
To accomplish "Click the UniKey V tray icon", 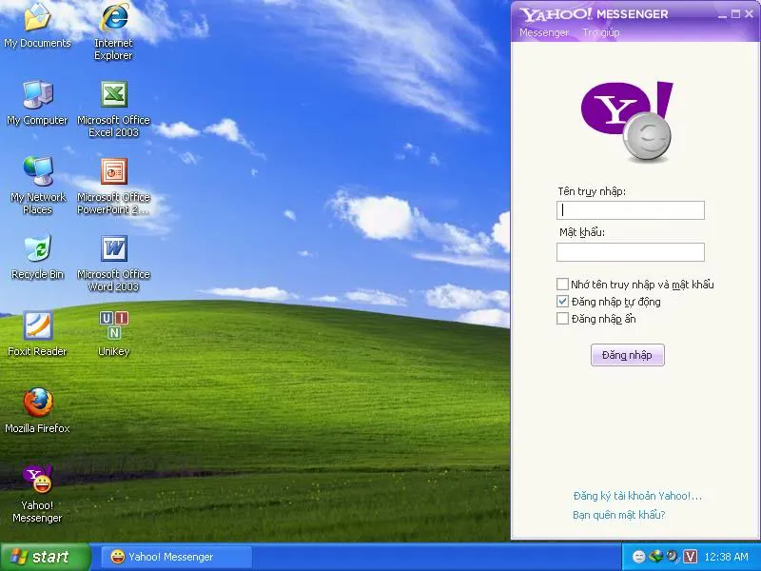I will (690, 557).
